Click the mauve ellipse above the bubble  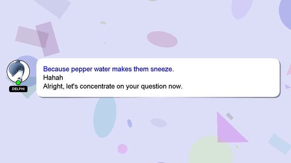coord(162,39)
